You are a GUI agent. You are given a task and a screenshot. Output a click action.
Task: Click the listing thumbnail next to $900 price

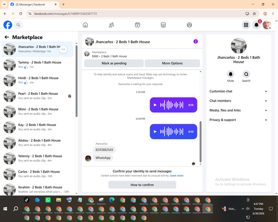pos(87,54)
